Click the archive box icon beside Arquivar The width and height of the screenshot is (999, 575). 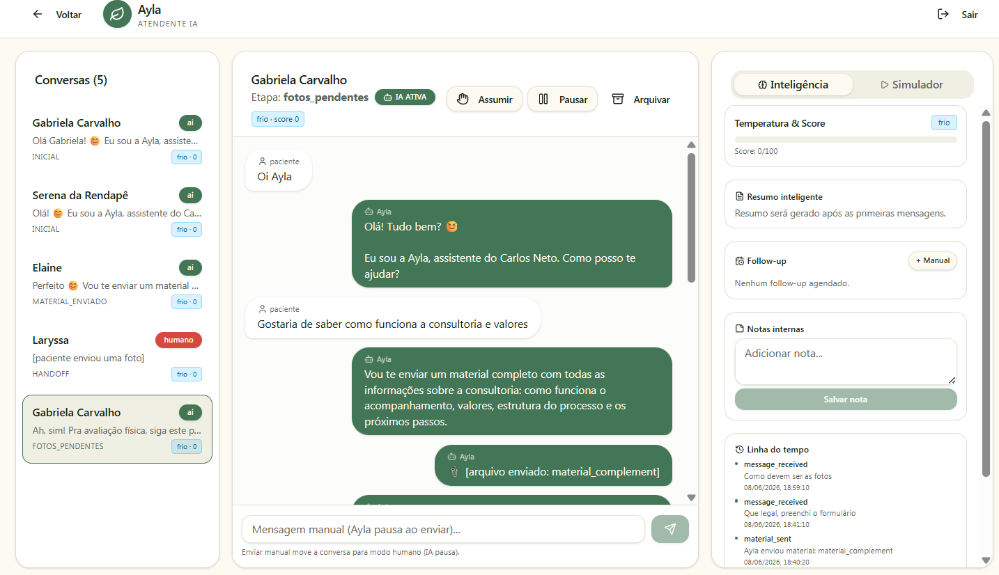[x=618, y=100]
